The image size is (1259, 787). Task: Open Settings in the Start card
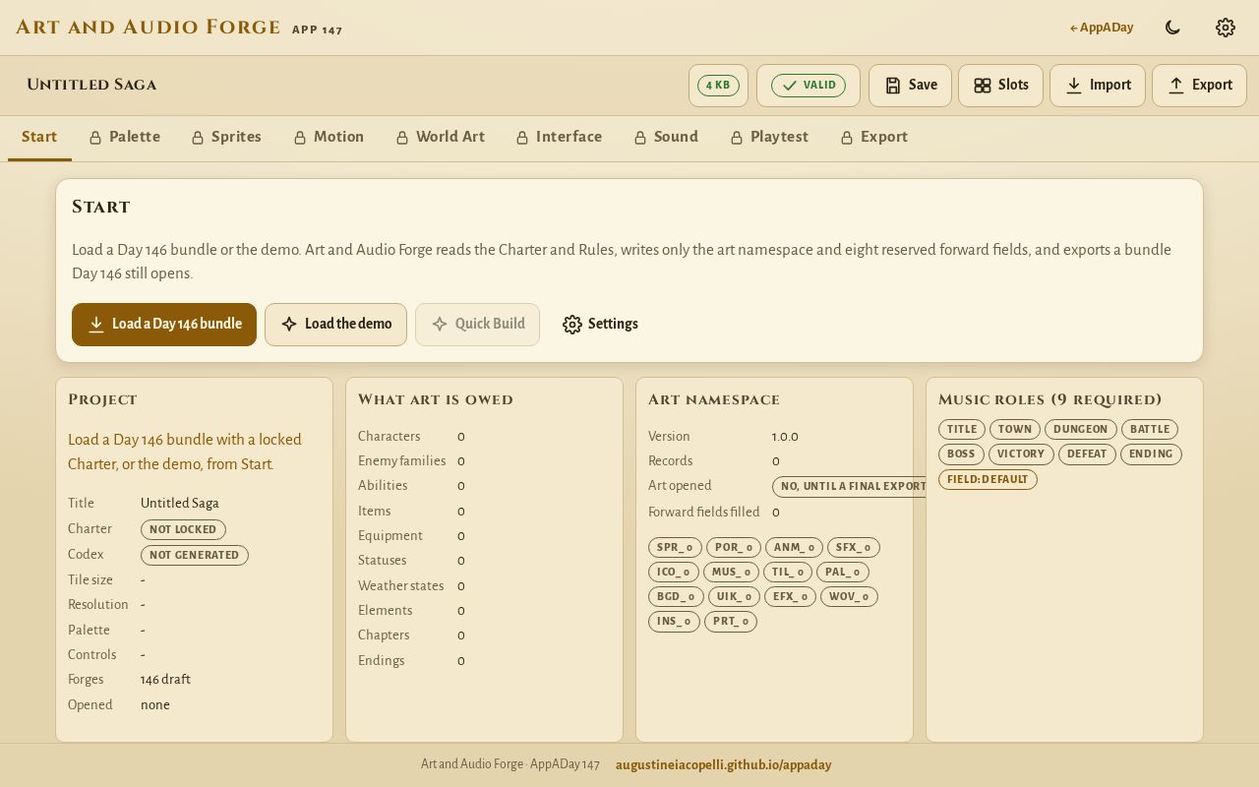tap(600, 325)
